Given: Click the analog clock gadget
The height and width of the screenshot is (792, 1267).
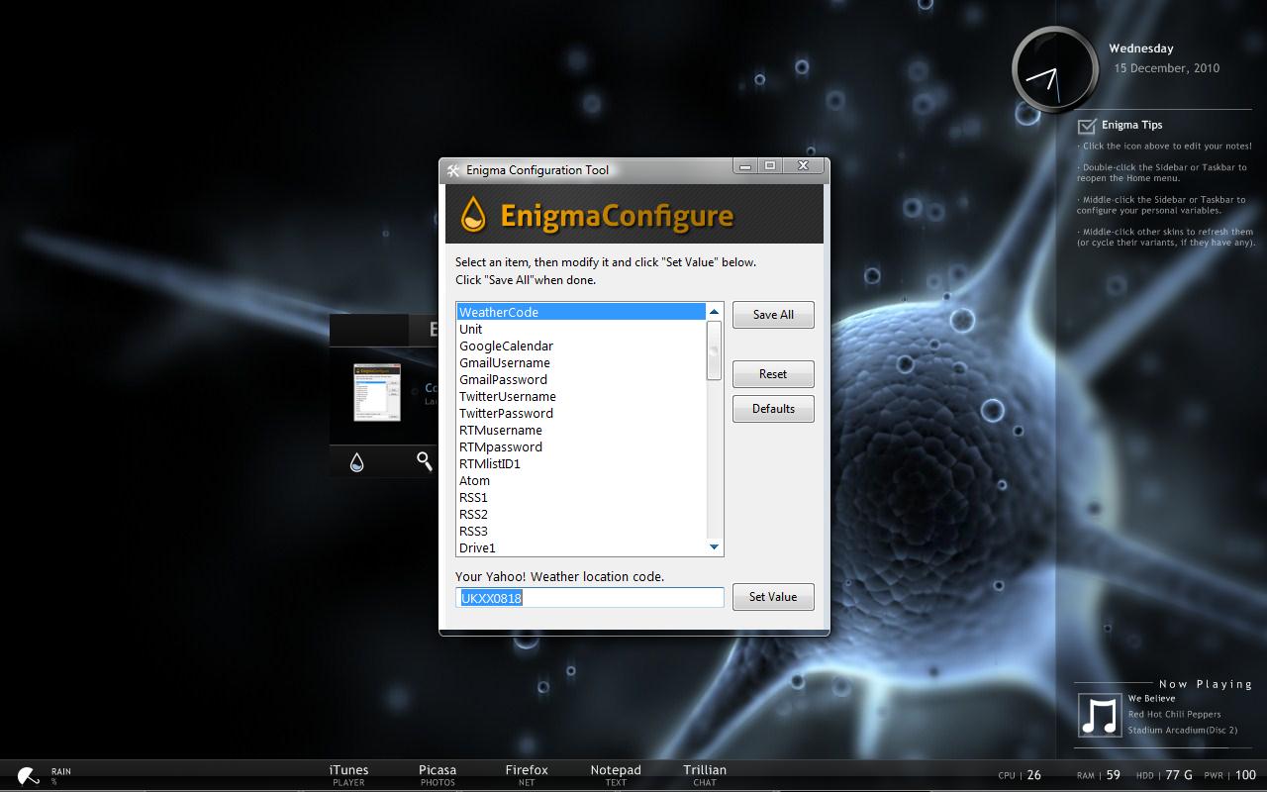Looking at the screenshot, I should coord(1053,69).
